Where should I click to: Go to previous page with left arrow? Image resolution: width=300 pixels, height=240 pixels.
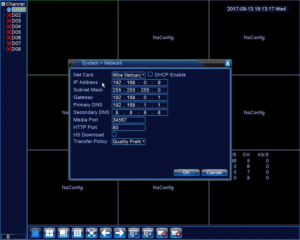point(106,233)
